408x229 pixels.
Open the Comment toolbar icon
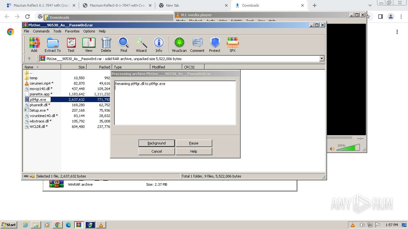click(197, 45)
